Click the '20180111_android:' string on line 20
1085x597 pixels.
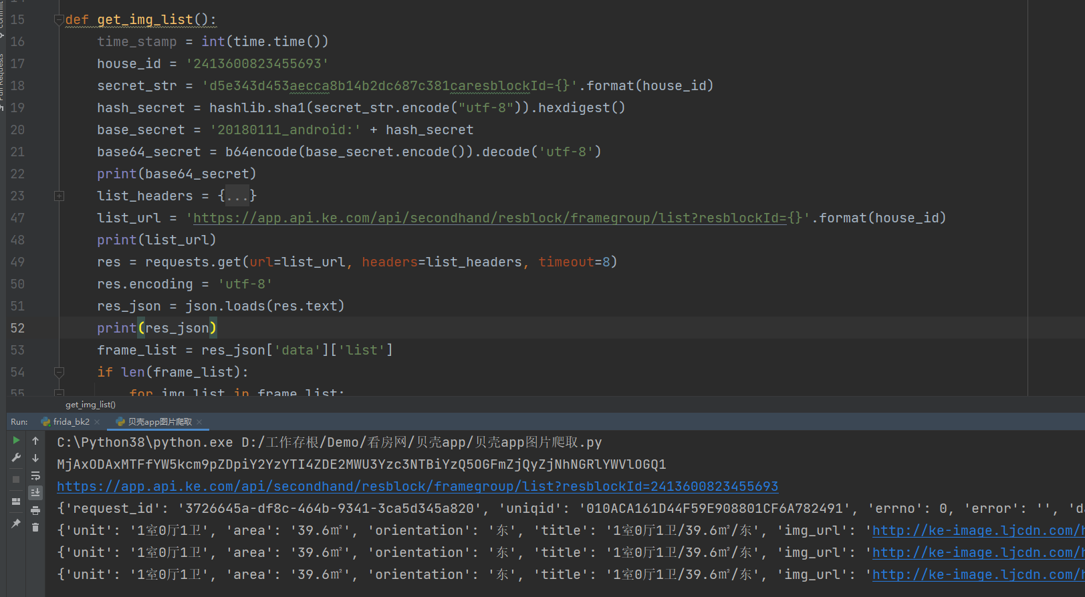coord(285,130)
